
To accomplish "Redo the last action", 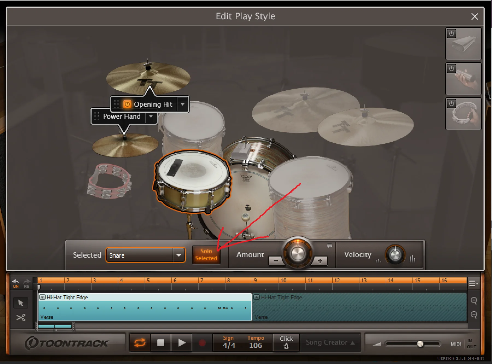I will 27,283.
